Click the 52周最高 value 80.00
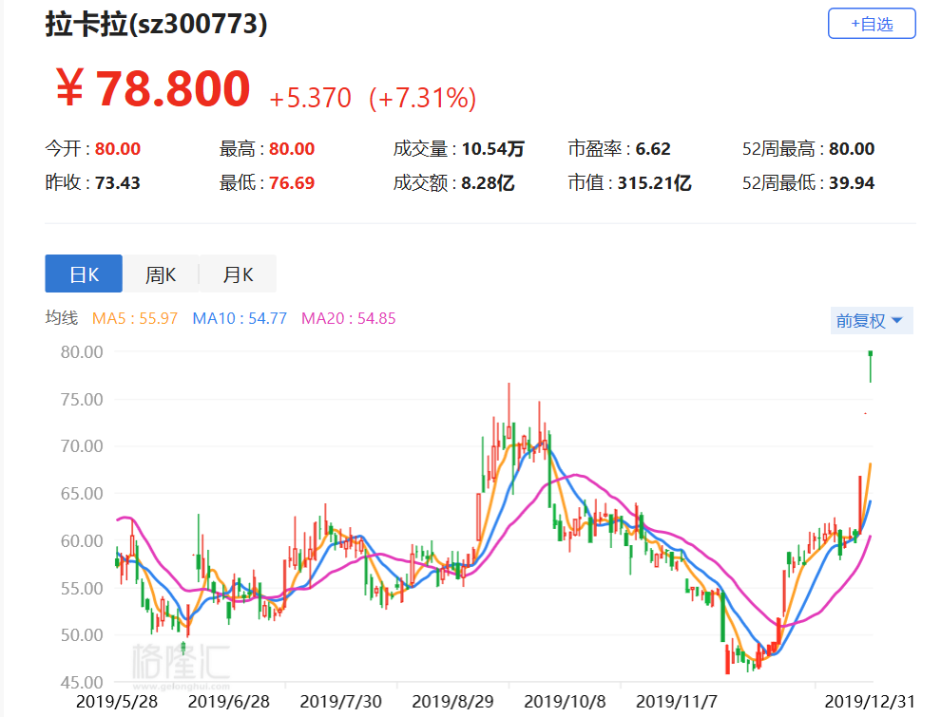 pyautogui.click(x=852, y=149)
